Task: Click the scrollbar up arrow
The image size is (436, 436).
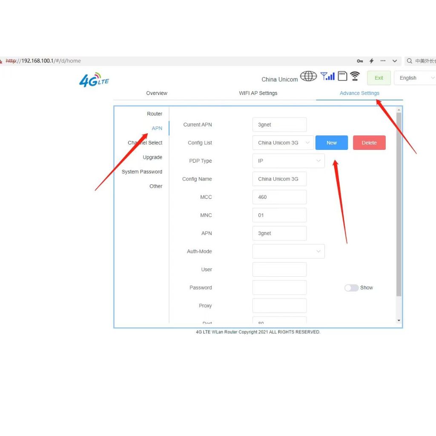Action: pyautogui.click(x=399, y=110)
